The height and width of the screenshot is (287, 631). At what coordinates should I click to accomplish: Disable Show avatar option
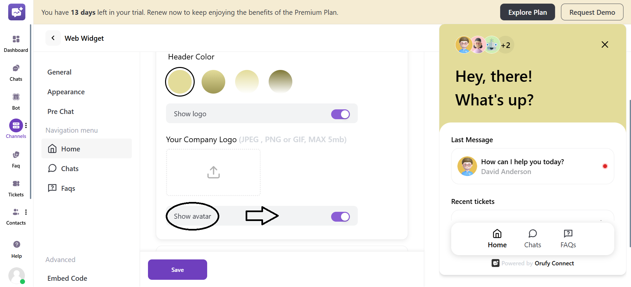click(340, 217)
